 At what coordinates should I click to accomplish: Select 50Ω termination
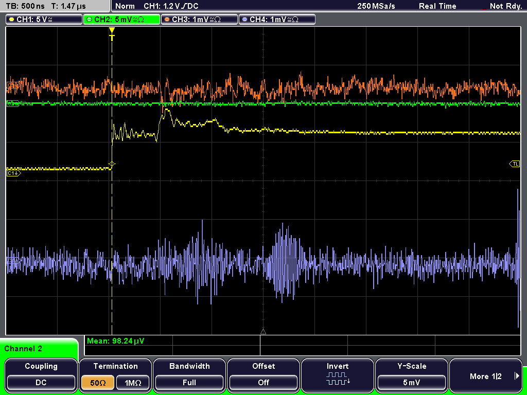tap(98, 383)
